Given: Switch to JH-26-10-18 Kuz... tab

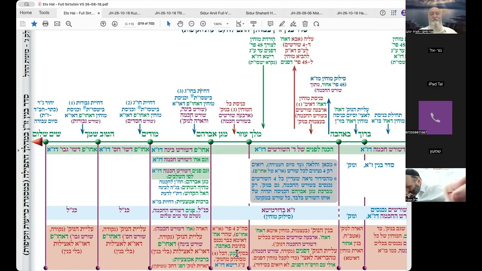Looking at the screenshot, I should (x=125, y=13).
